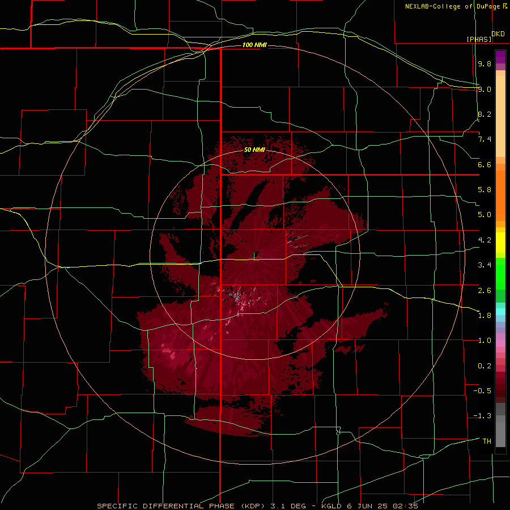
Task: Click the -0.5 scale value
Action: pos(482,391)
